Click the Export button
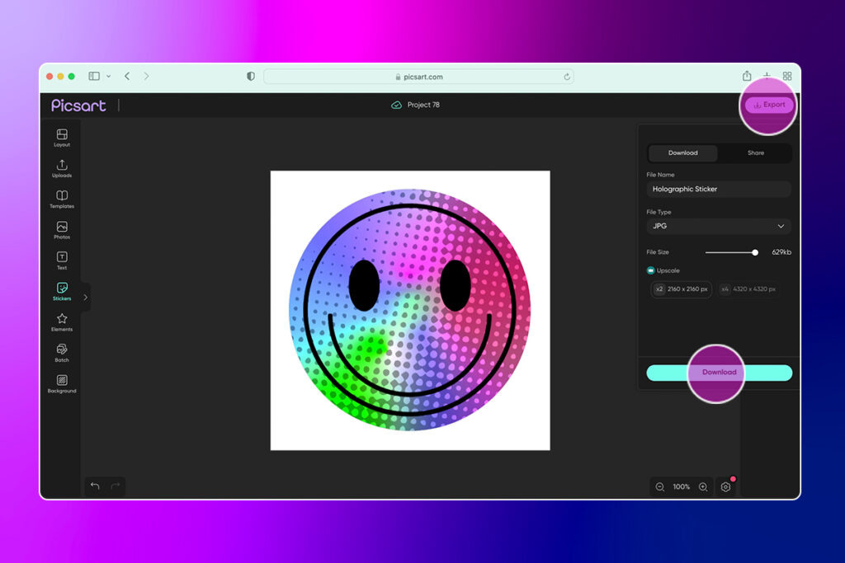 pyautogui.click(x=768, y=104)
